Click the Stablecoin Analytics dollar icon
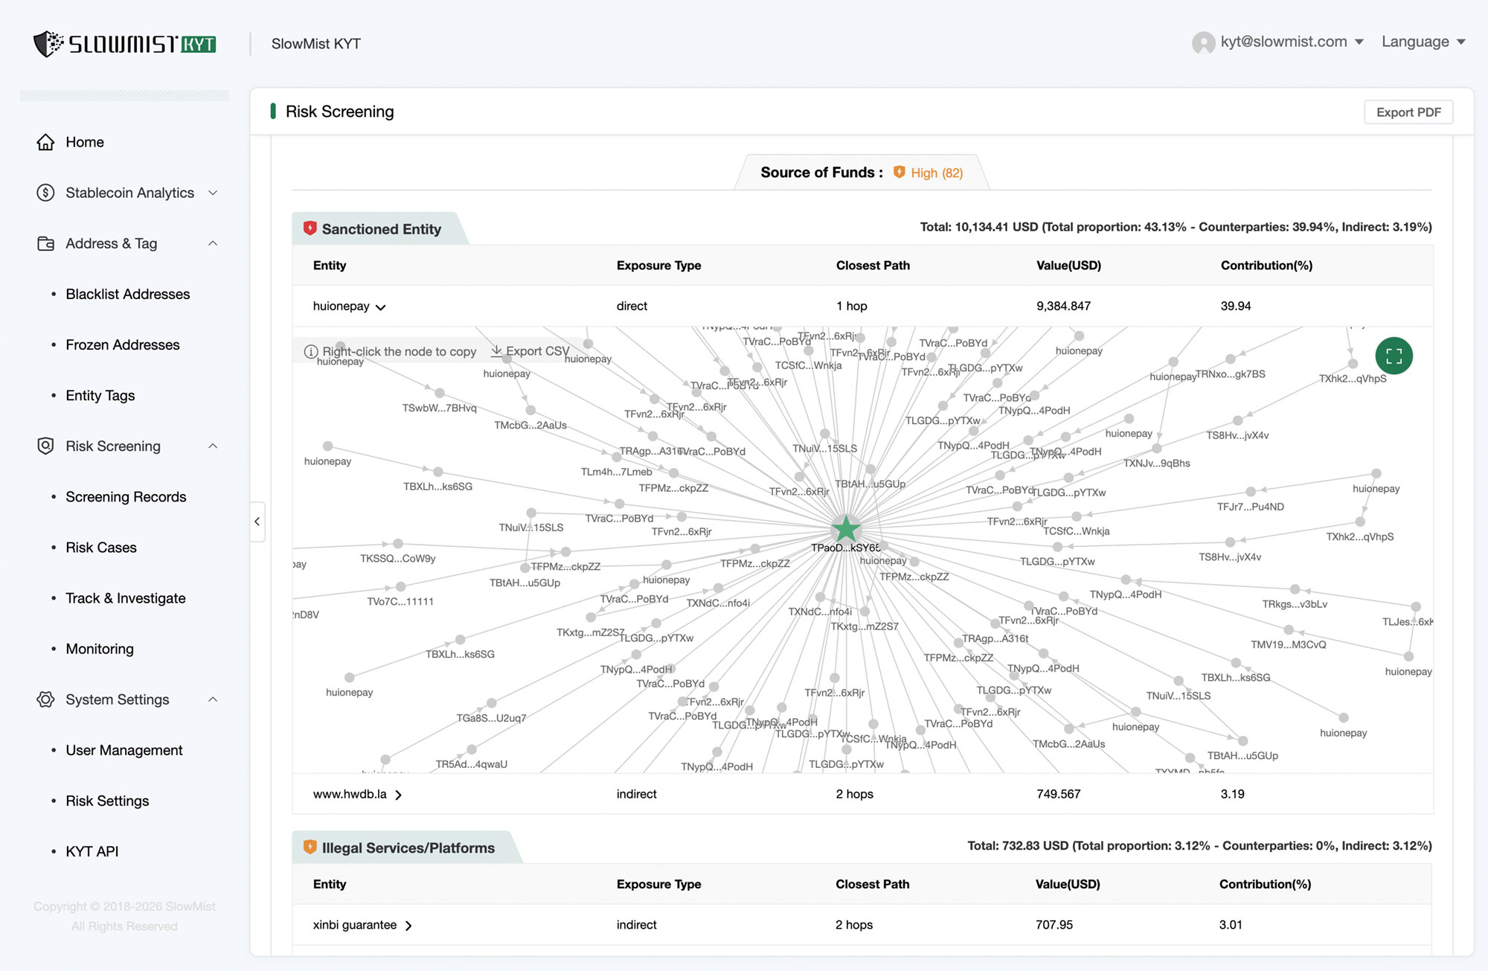This screenshot has width=1488, height=971. pyautogui.click(x=45, y=193)
